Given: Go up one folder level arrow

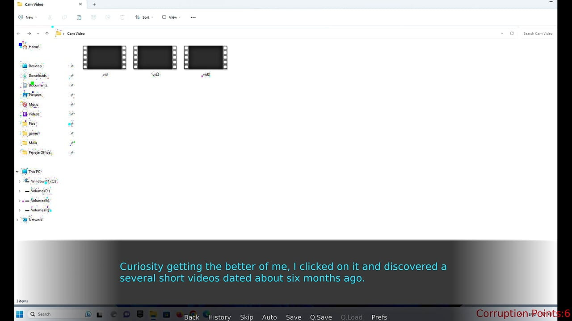Looking at the screenshot, I should (47, 33).
